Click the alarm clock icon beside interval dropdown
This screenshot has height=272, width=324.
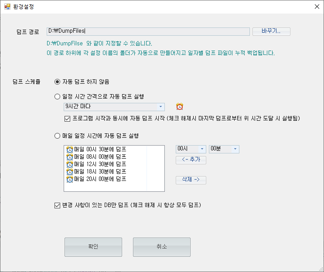click(x=180, y=106)
